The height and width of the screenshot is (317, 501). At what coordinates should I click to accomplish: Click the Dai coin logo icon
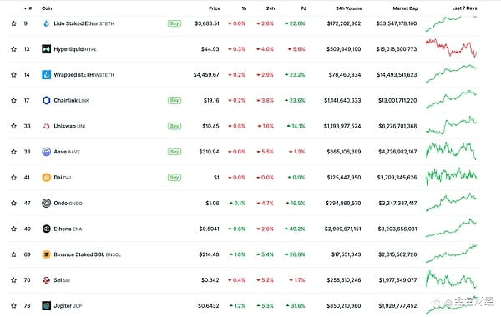pyautogui.click(x=46, y=178)
